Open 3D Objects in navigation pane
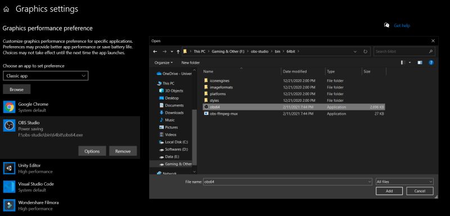This screenshot has height=216, width=450. [172, 91]
